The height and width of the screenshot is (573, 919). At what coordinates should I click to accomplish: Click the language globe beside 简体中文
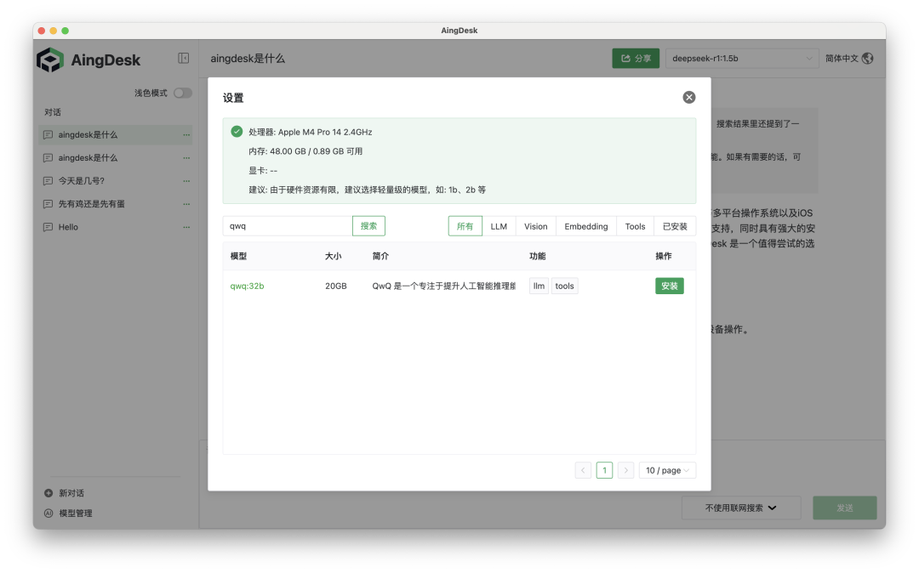tap(868, 58)
